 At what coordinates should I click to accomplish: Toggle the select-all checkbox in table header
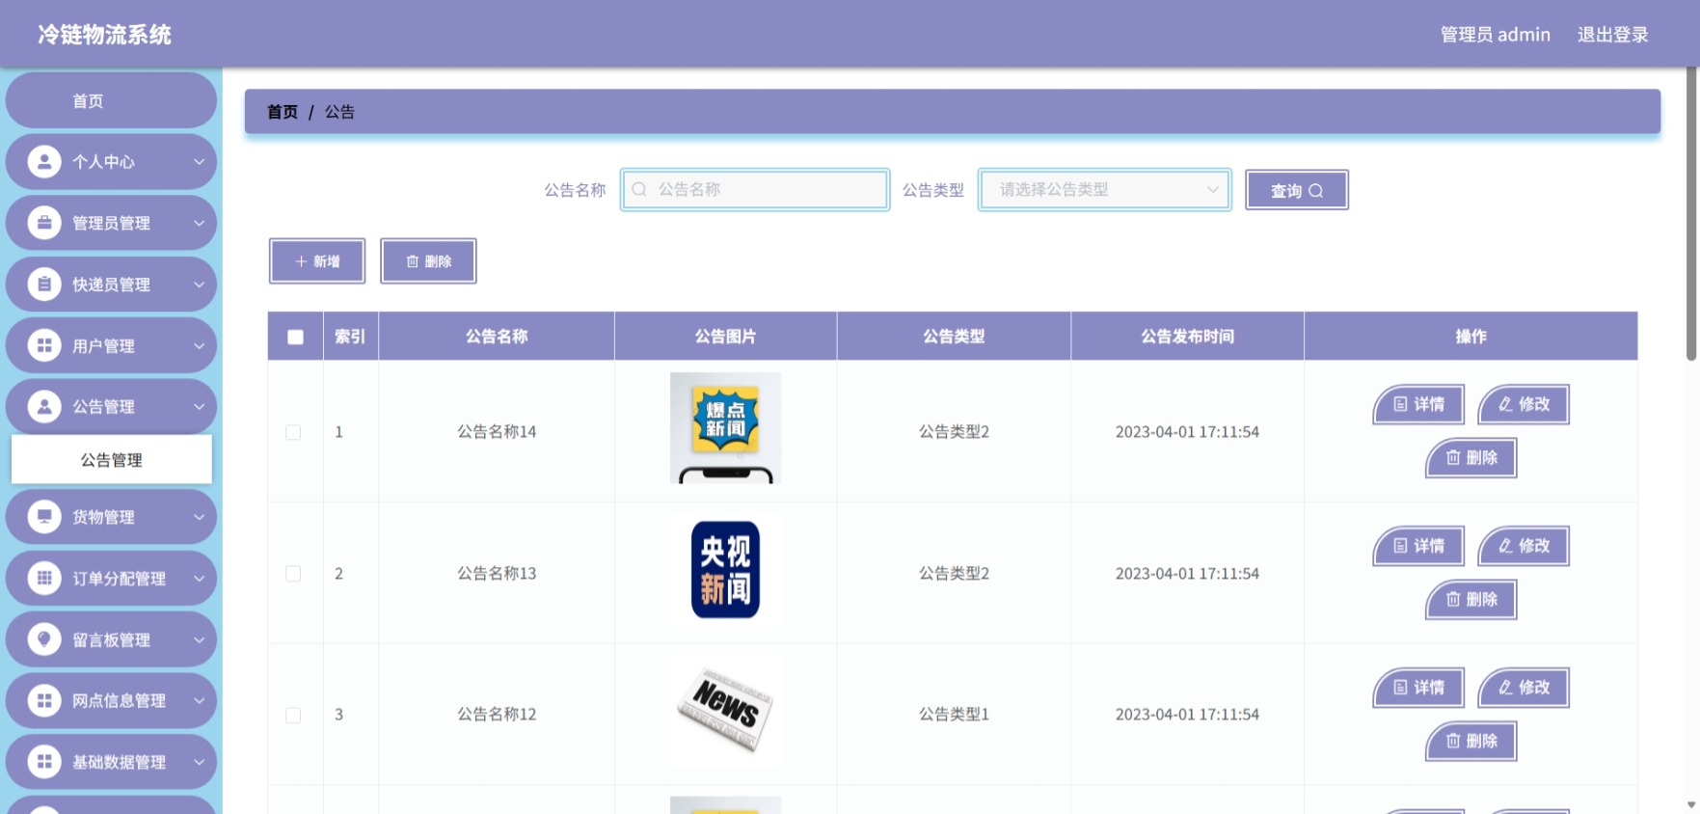295,337
